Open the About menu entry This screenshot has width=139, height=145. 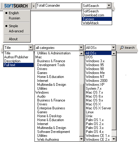(13, 39)
